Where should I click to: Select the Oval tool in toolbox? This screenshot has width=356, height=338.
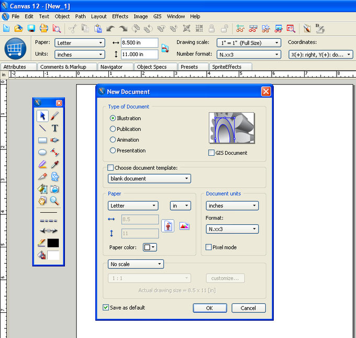coord(42,152)
